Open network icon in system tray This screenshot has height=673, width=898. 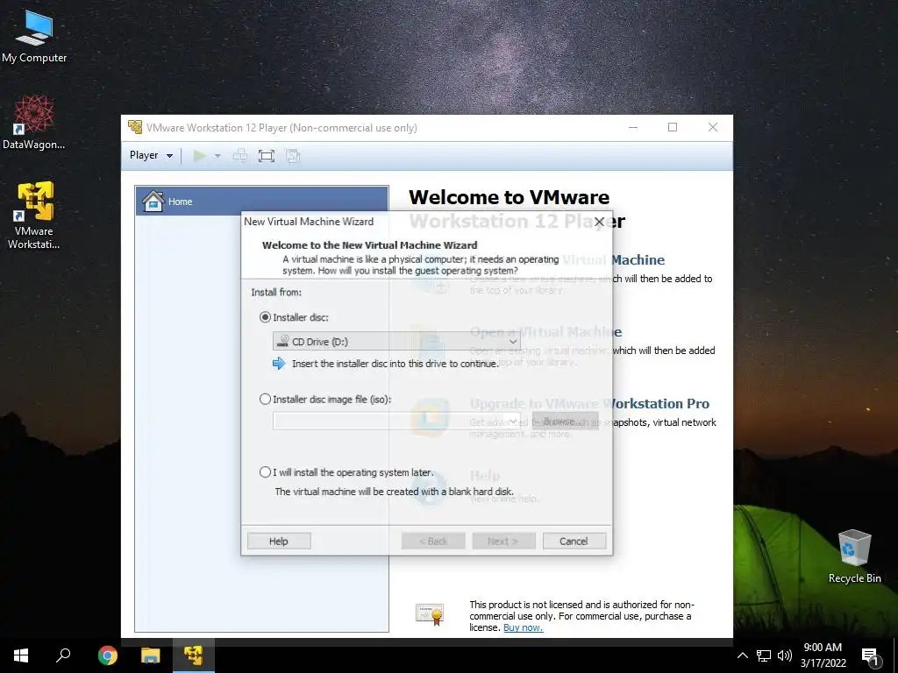click(x=764, y=655)
